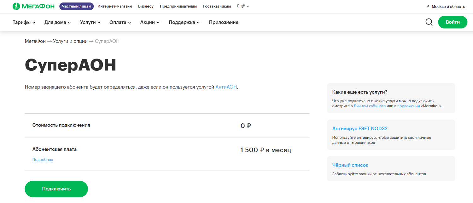
Task: Click the Абонентская плата label
Action: (x=55, y=149)
